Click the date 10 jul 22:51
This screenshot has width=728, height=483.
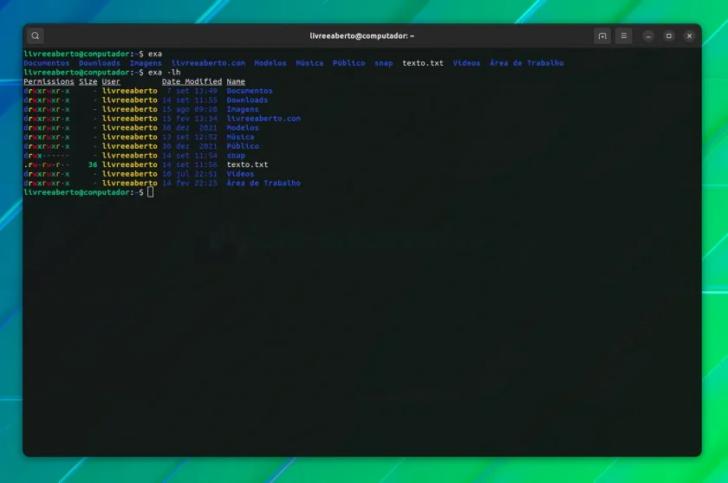[190, 174]
